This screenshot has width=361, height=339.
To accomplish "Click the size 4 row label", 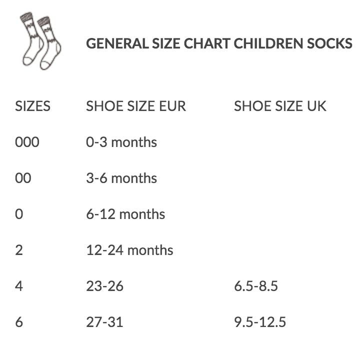I will [x=19, y=286].
